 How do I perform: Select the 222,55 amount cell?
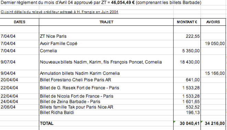[187, 36]
